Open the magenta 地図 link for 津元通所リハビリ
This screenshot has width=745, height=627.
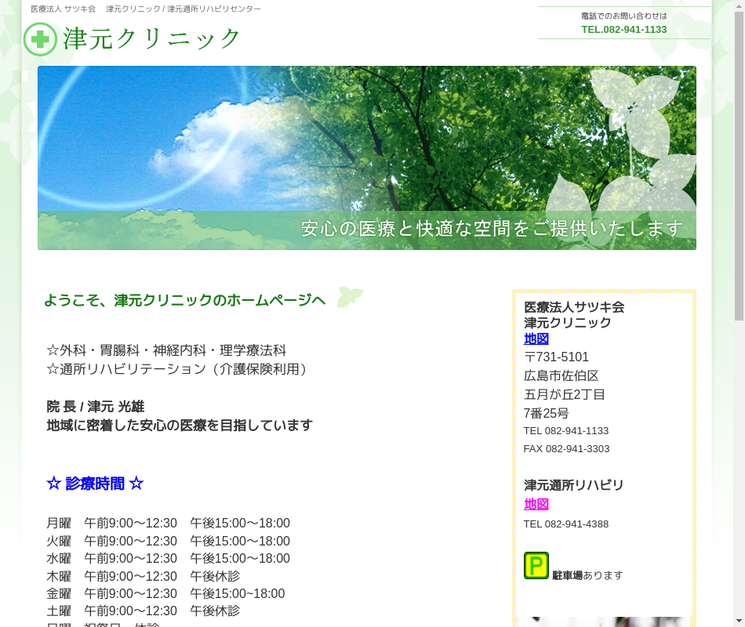(x=536, y=505)
